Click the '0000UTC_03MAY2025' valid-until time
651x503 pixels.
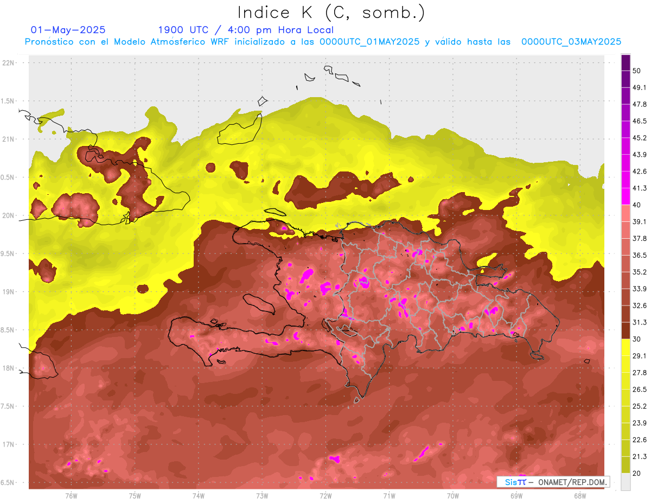571,41
